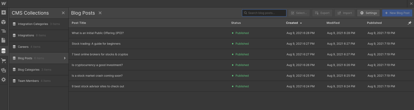This screenshot has width=414, height=110.
Task: Click the Team Members collection icon
Action: pyautogui.click(x=14, y=81)
